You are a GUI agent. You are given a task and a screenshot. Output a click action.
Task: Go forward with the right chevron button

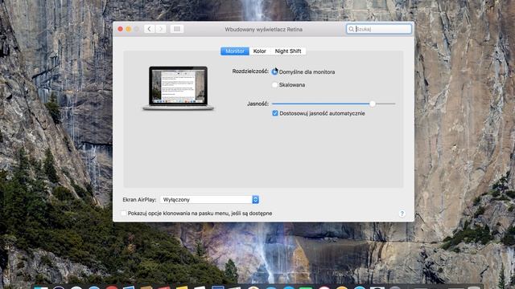point(161,29)
